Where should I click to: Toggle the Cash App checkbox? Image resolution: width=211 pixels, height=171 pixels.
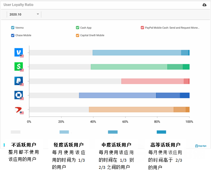(78, 28)
